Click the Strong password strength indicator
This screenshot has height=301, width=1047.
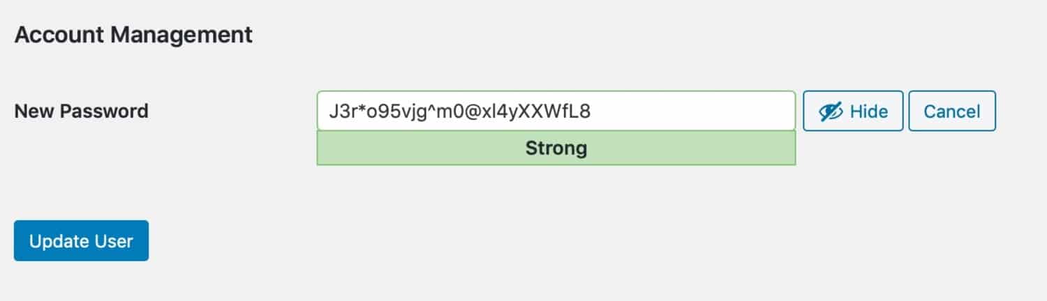pyautogui.click(x=556, y=148)
